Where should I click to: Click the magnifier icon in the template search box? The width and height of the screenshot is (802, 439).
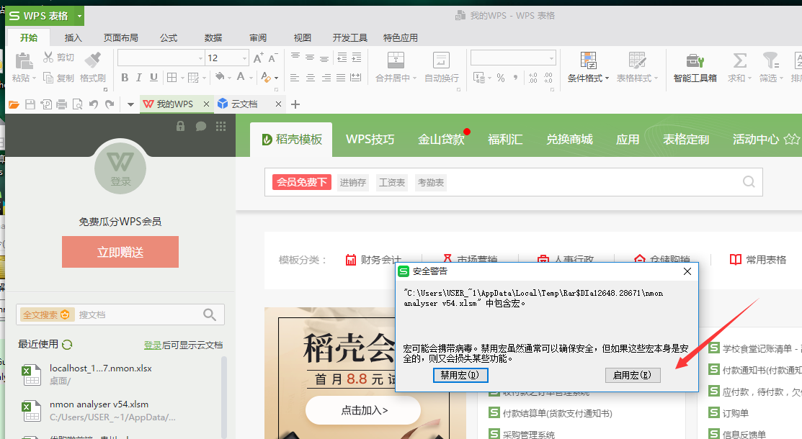click(x=749, y=182)
